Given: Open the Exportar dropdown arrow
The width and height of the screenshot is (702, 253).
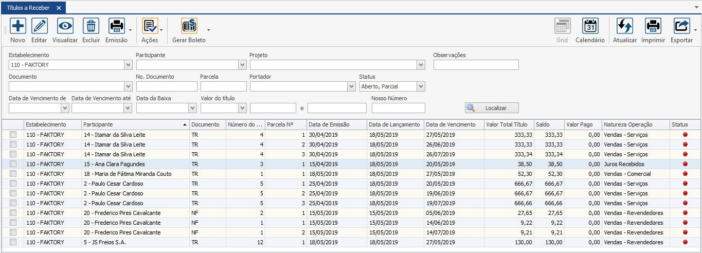Looking at the screenshot, I should pyautogui.click(x=696, y=30).
